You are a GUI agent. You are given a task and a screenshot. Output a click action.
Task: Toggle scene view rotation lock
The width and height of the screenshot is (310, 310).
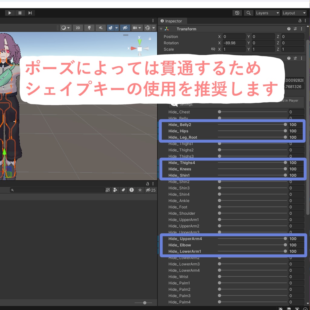pos(150,39)
